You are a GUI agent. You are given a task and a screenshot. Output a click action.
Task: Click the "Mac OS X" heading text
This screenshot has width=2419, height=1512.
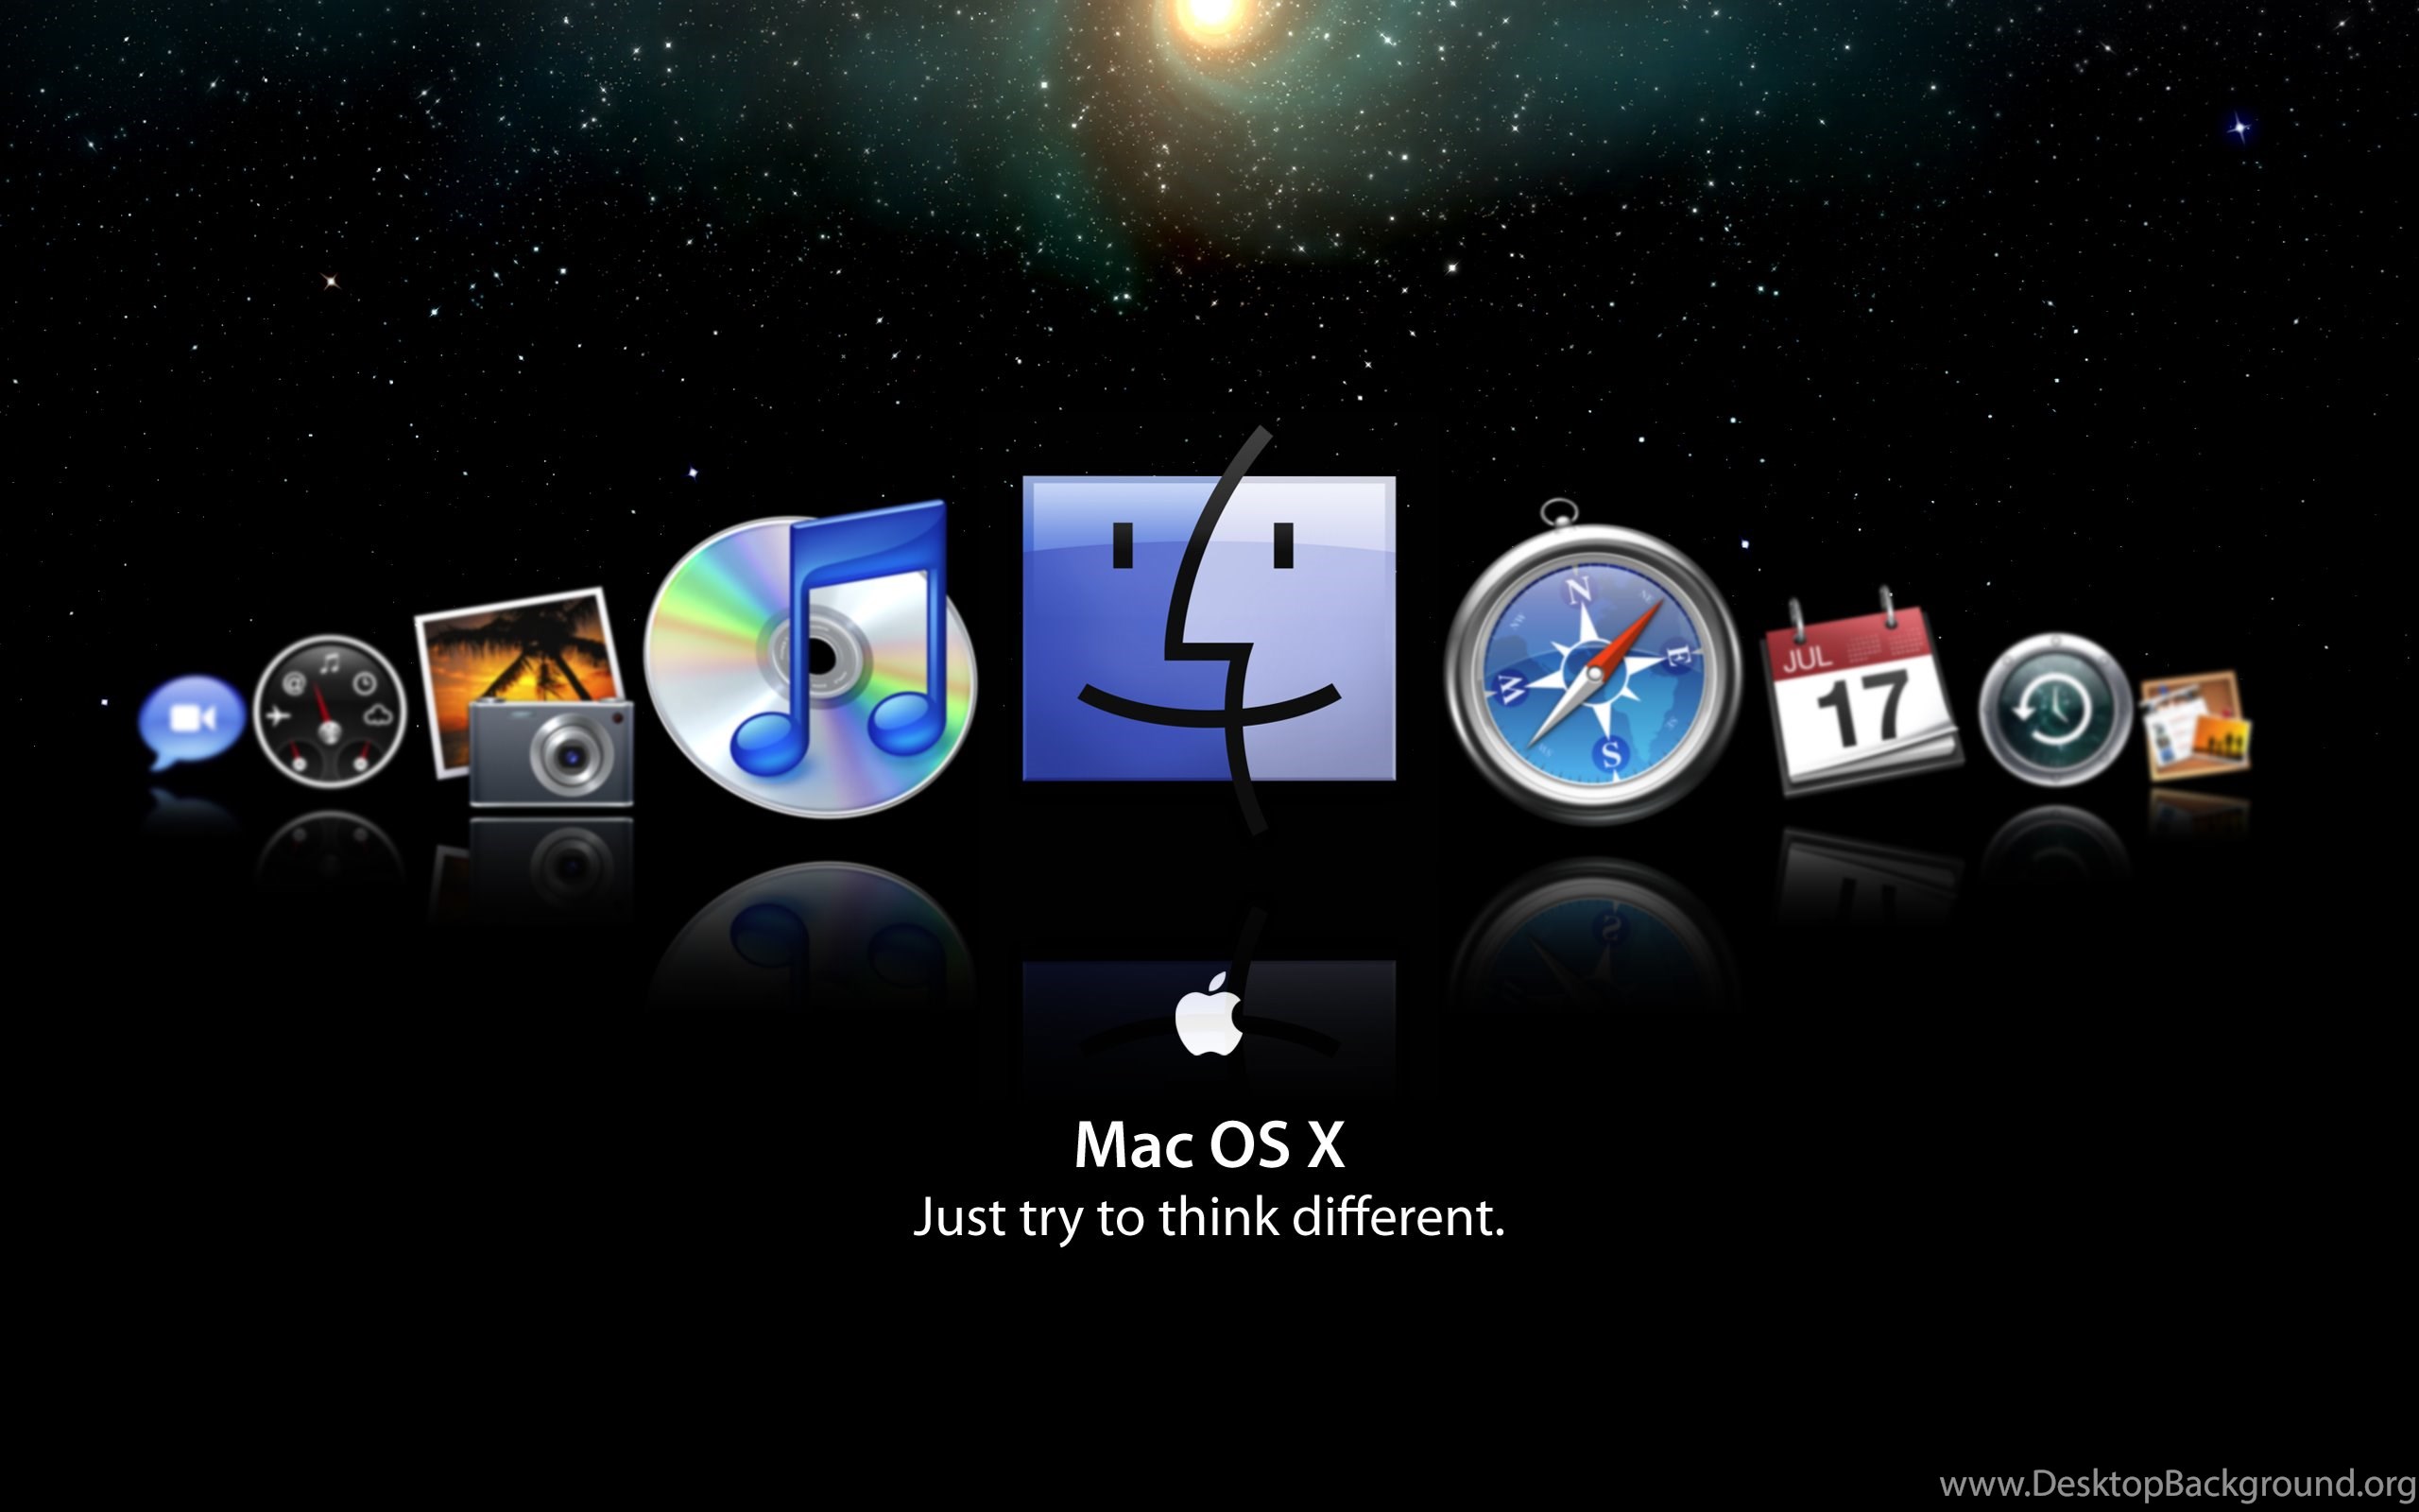tap(1209, 1144)
